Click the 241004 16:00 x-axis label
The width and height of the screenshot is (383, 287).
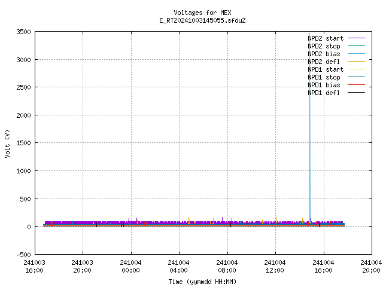tap(323, 267)
